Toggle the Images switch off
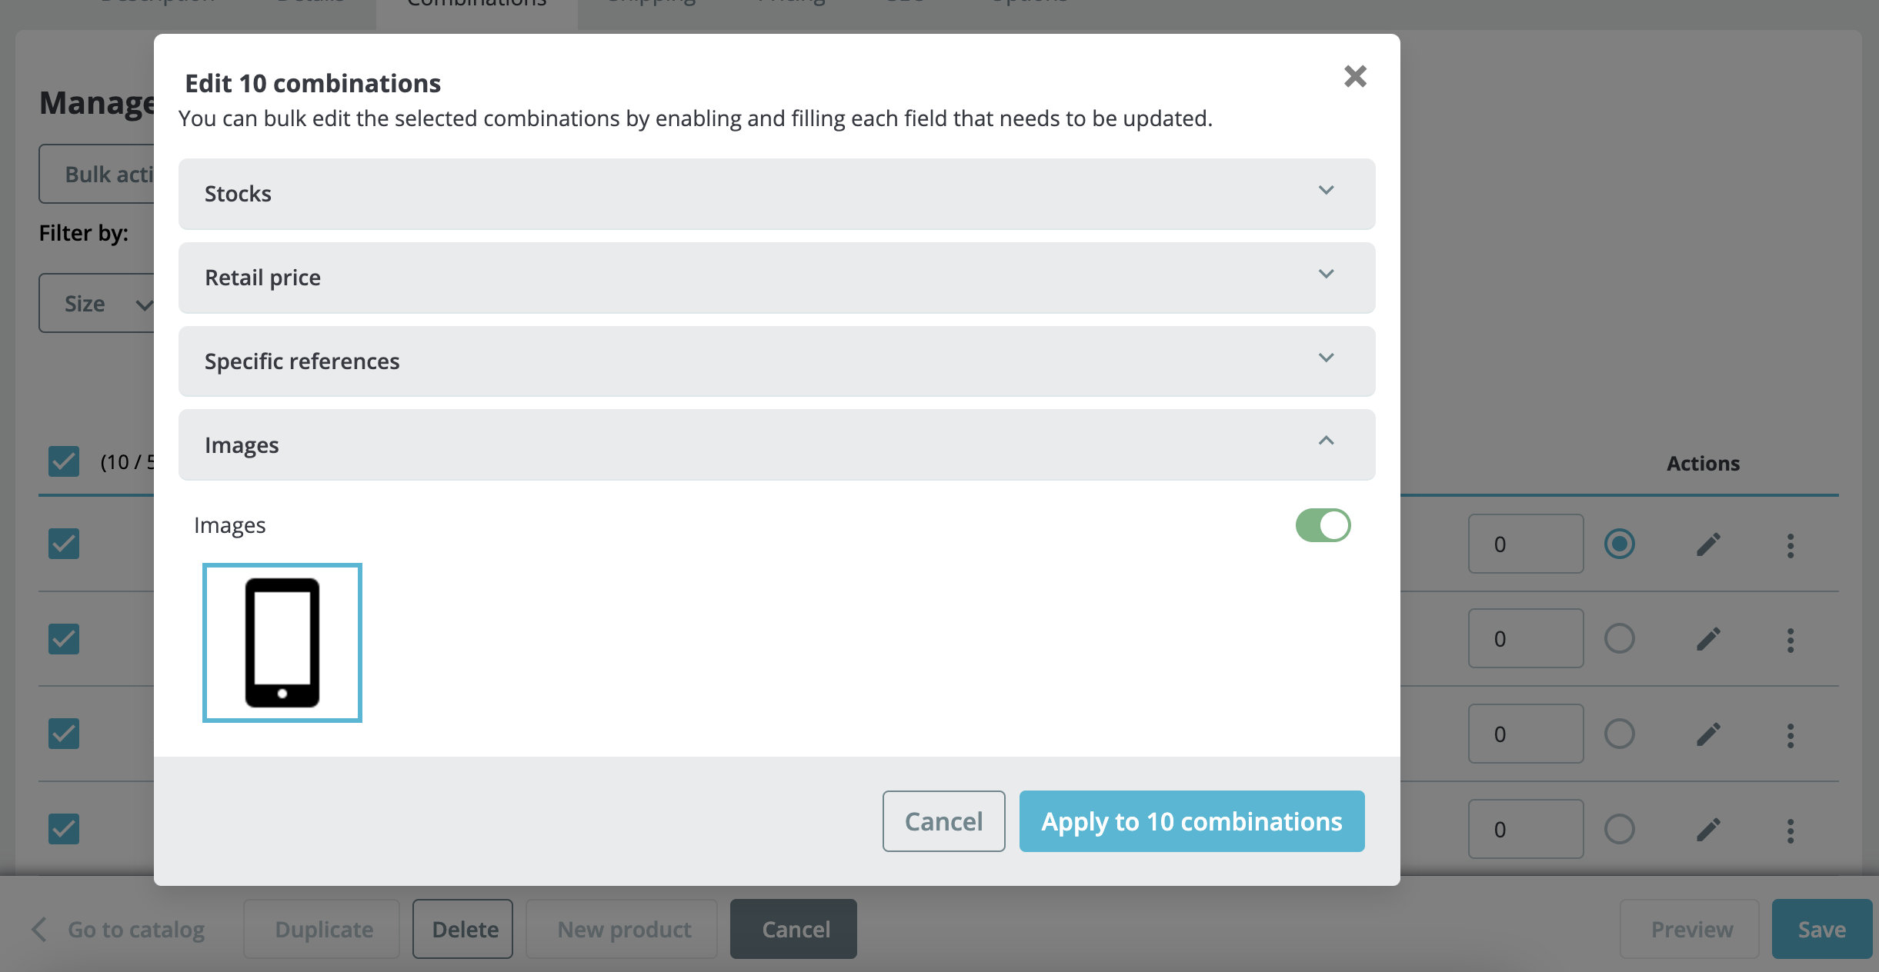Viewport: 1879px width, 972px height. click(x=1323, y=525)
